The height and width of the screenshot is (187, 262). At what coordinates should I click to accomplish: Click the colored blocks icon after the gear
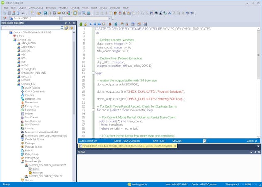pyautogui.click(x=68, y=13)
